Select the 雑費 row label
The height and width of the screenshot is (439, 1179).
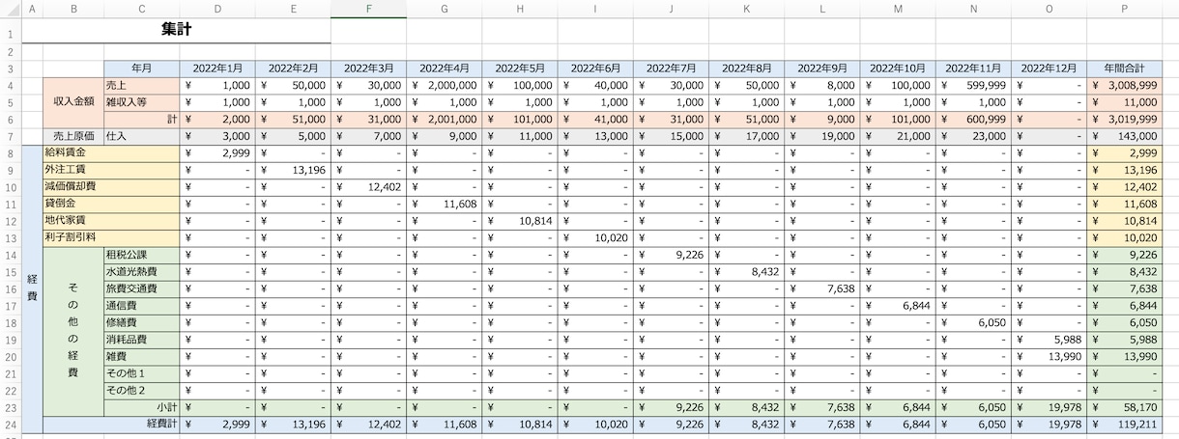click(142, 356)
